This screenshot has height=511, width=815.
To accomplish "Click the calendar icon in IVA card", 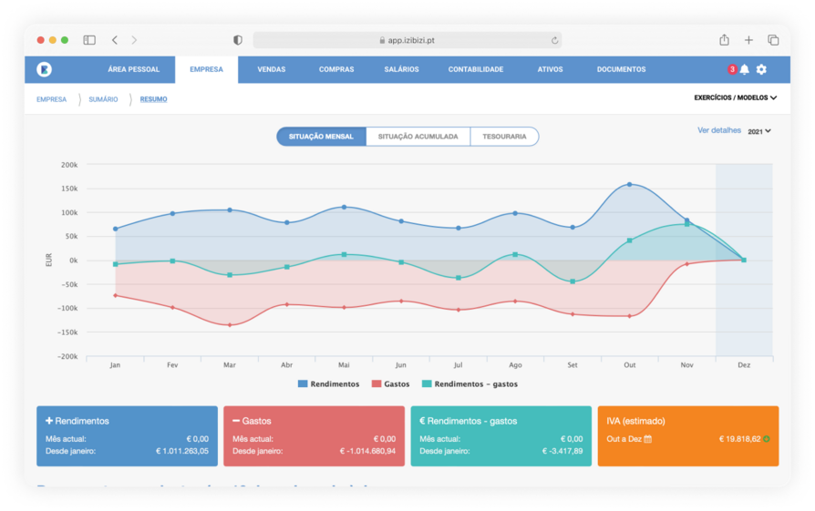I will pyautogui.click(x=648, y=438).
